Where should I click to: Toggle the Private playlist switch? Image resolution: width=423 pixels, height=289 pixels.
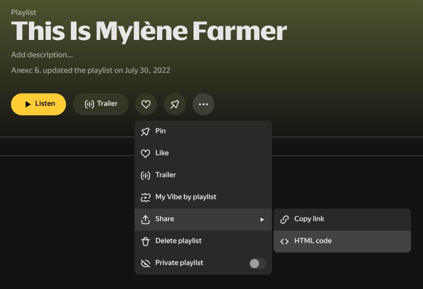pos(257,263)
